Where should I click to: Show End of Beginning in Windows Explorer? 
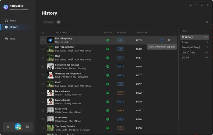[162, 40]
